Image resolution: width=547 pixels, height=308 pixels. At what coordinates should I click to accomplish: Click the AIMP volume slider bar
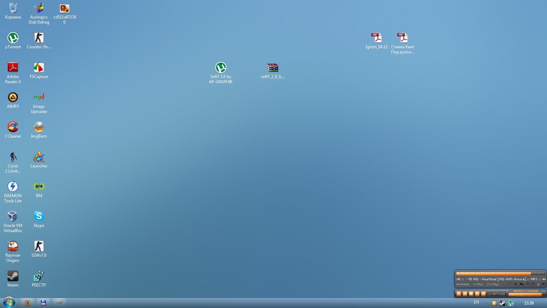525,294
